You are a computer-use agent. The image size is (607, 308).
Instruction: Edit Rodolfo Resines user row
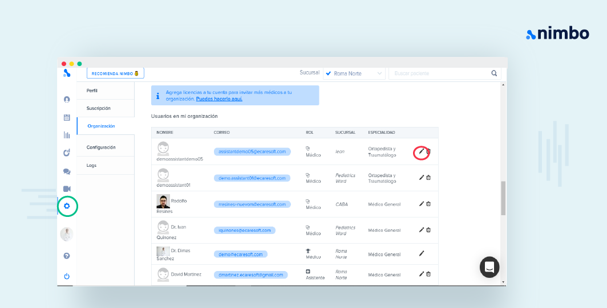422,204
